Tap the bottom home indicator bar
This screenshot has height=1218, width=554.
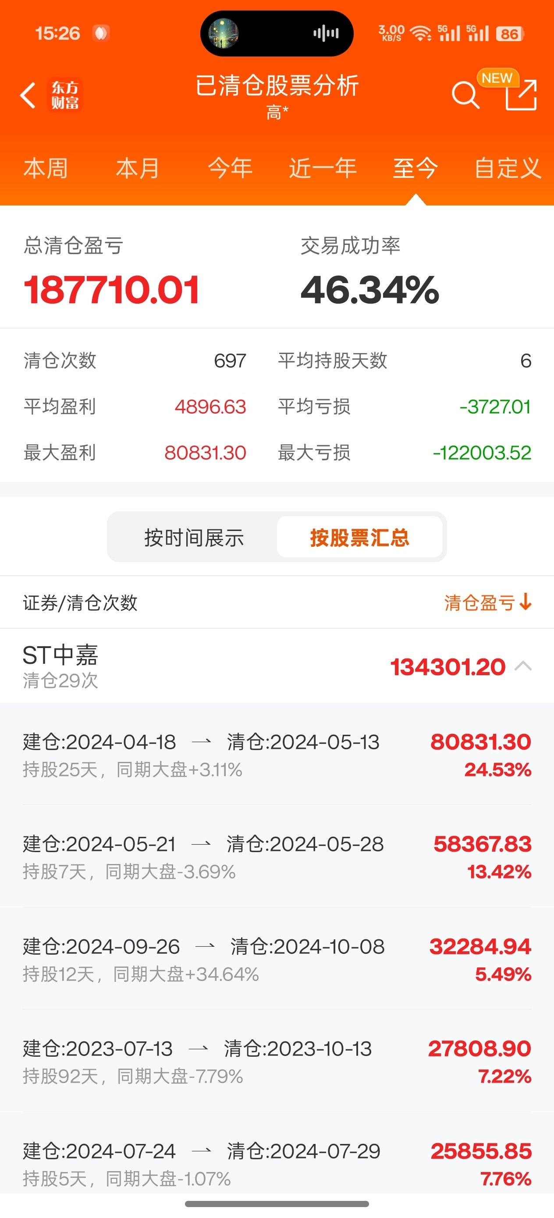pos(277,1204)
